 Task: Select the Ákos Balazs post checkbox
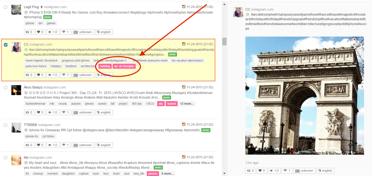(5, 87)
